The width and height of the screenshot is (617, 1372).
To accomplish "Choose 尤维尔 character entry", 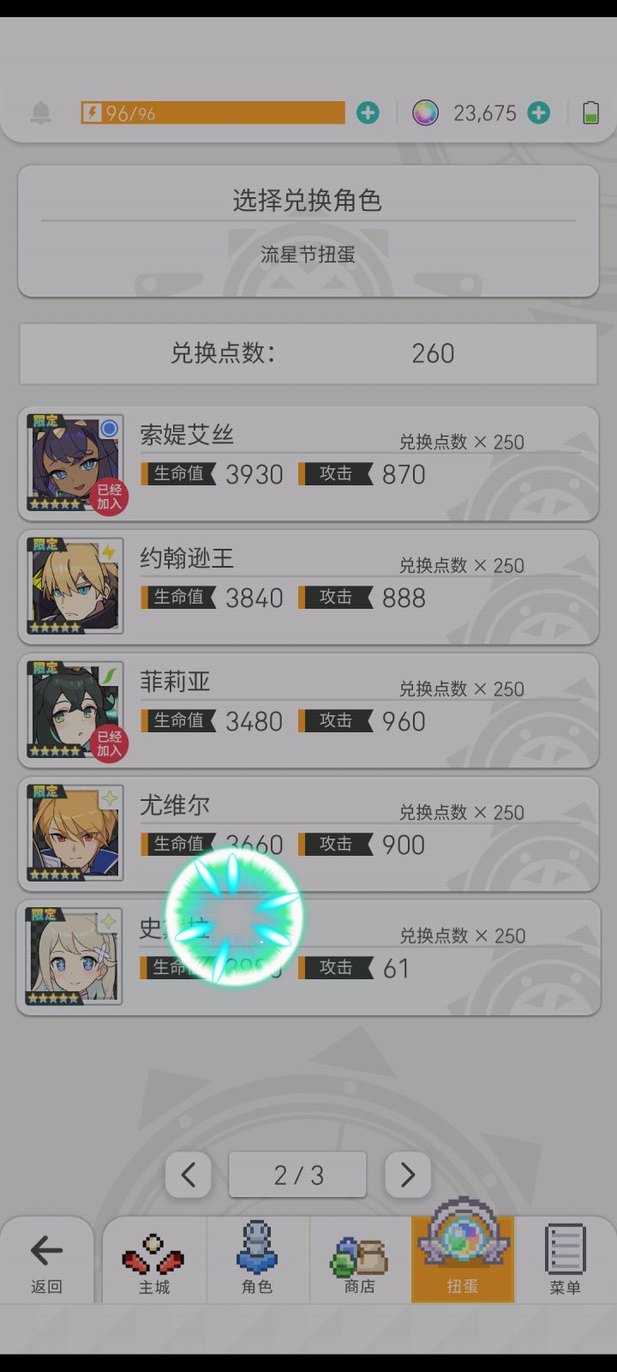I will (308, 834).
